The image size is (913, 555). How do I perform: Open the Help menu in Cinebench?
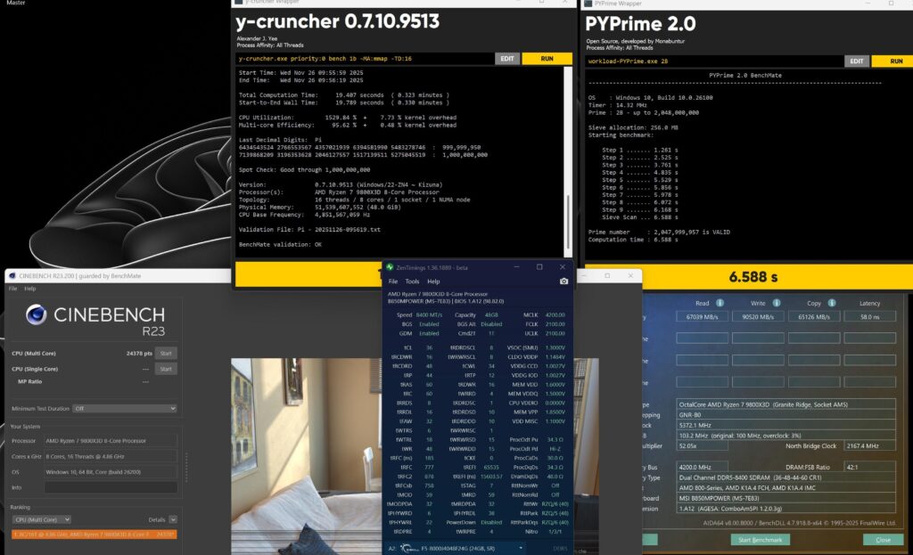tap(29, 289)
